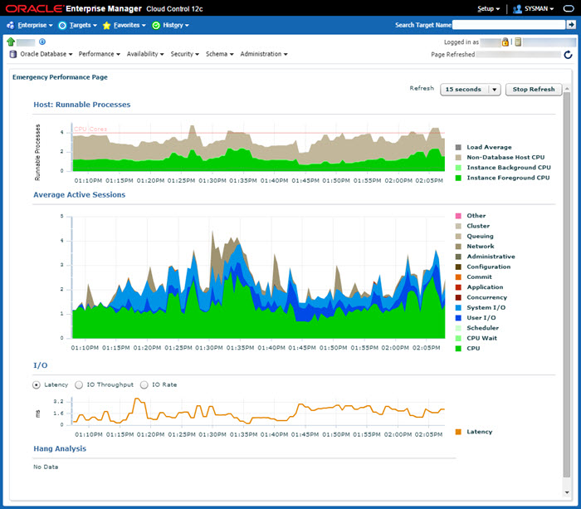This screenshot has width=581, height=509.
Task: Click the Other legend swatch
Action: pyautogui.click(x=458, y=216)
